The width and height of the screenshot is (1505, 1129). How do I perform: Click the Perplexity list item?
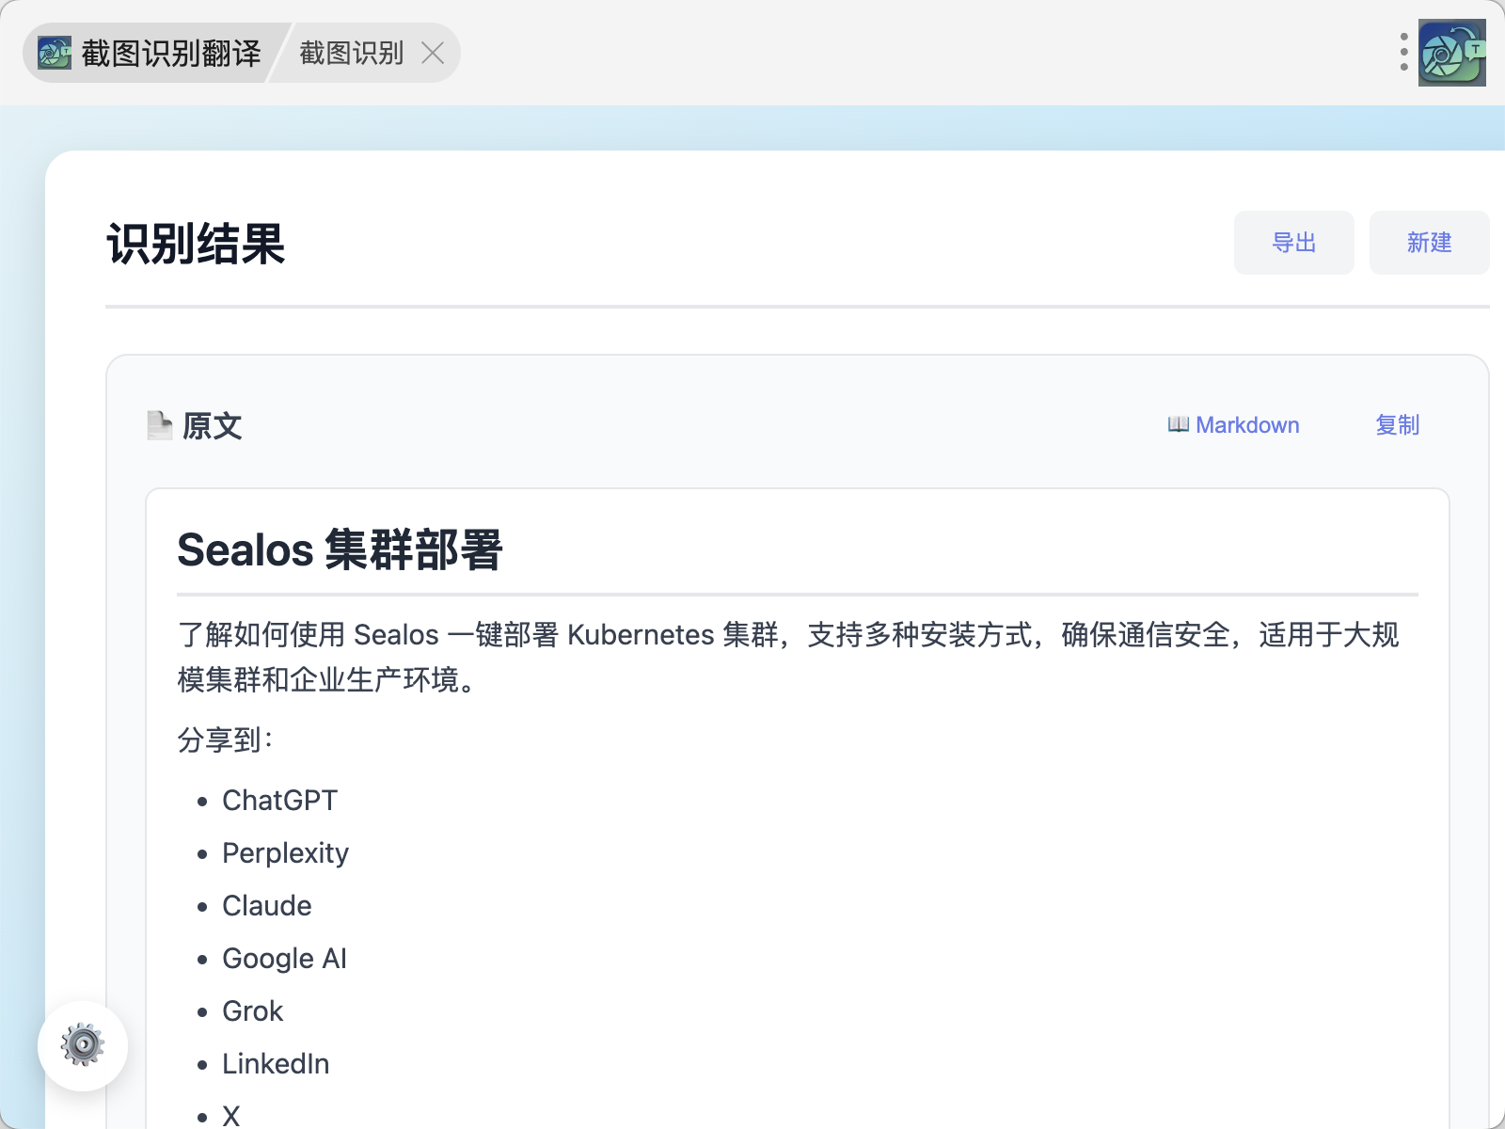(x=285, y=853)
